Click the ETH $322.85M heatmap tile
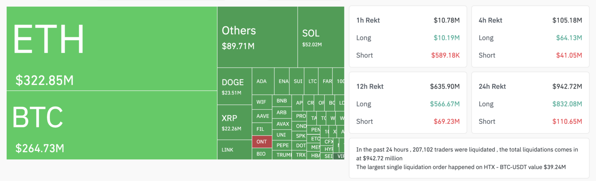 pos(112,49)
